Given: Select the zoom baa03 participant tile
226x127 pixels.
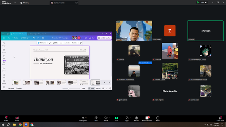Looking at the screenshot, I should 170,31.
